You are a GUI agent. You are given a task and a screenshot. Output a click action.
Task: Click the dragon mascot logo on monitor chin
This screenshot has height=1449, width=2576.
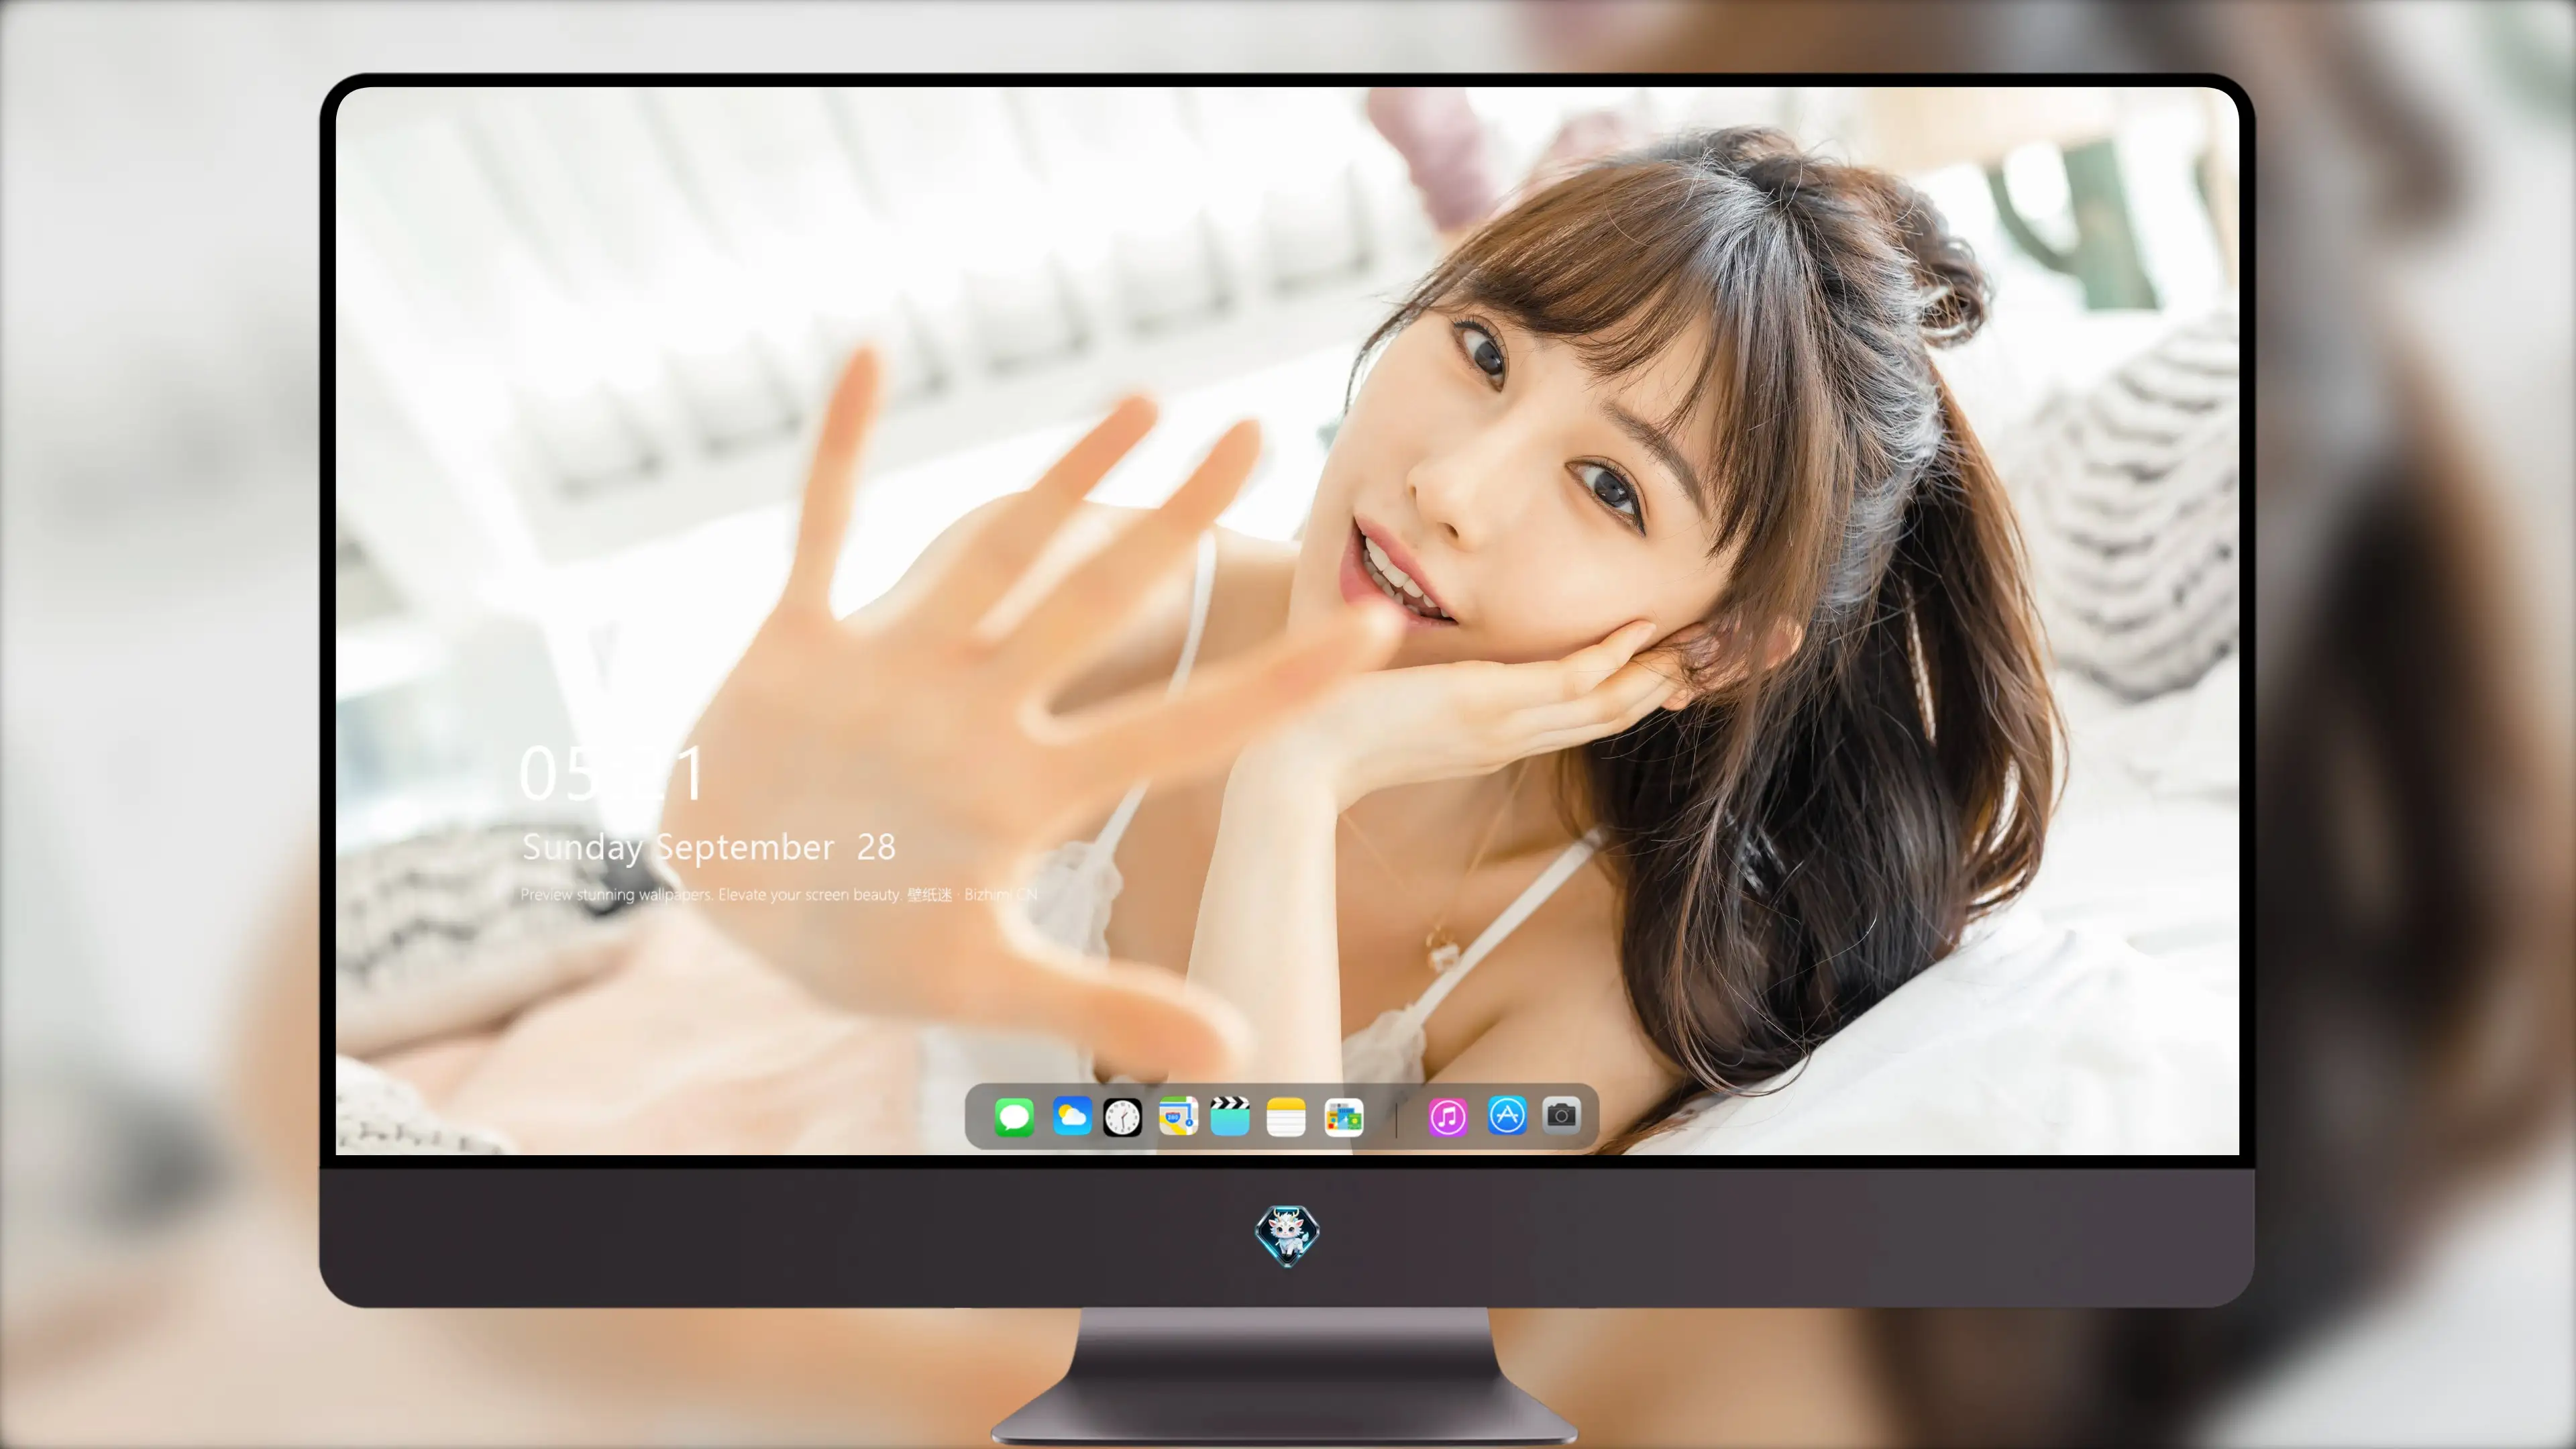pyautogui.click(x=1287, y=1236)
